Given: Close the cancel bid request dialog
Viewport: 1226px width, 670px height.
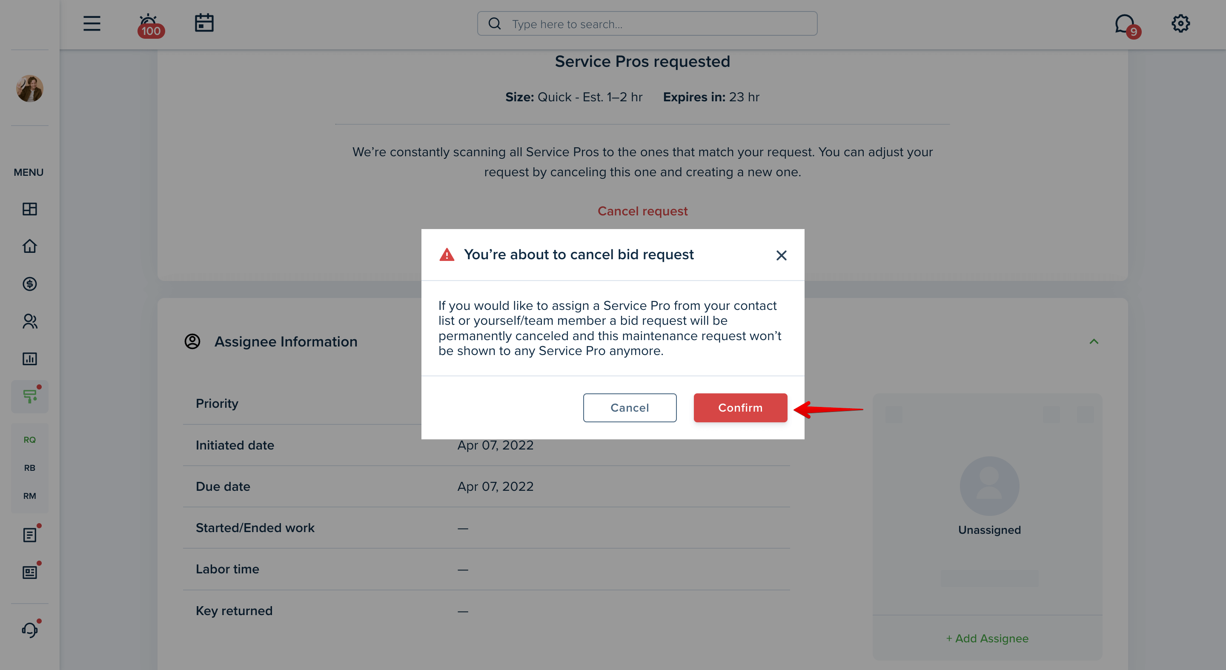Looking at the screenshot, I should pyautogui.click(x=781, y=255).
